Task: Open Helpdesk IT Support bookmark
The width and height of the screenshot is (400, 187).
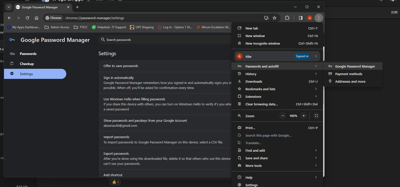Action: coord(109,27)
